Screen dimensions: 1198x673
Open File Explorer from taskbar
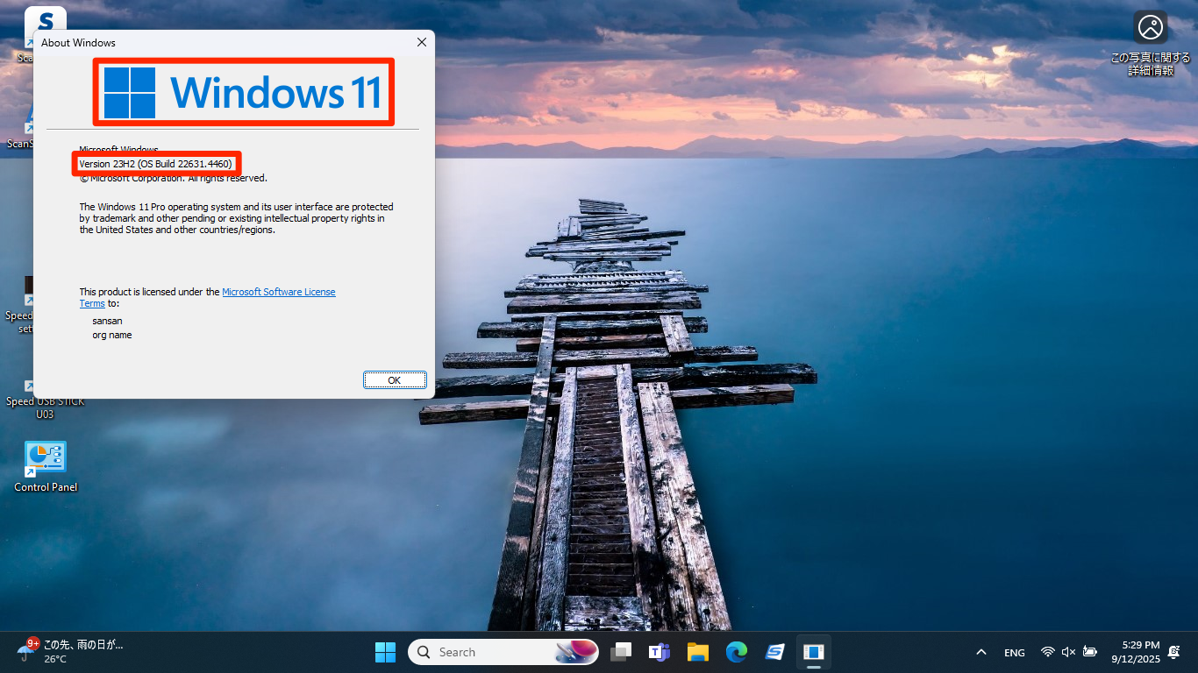697,652
